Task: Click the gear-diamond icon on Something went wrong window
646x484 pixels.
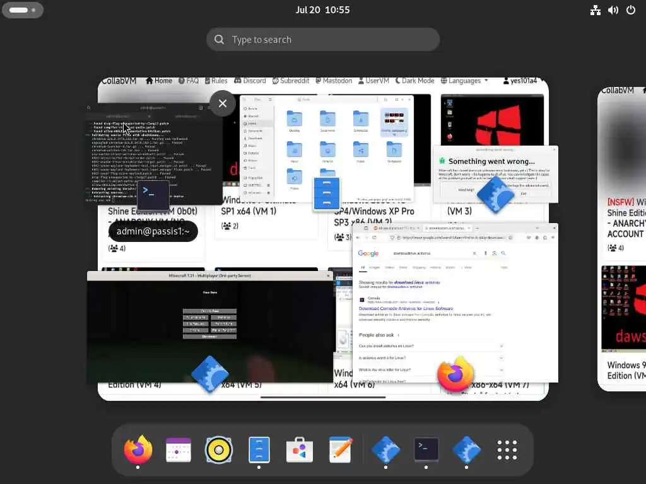Action: click(x=496, y=195)
